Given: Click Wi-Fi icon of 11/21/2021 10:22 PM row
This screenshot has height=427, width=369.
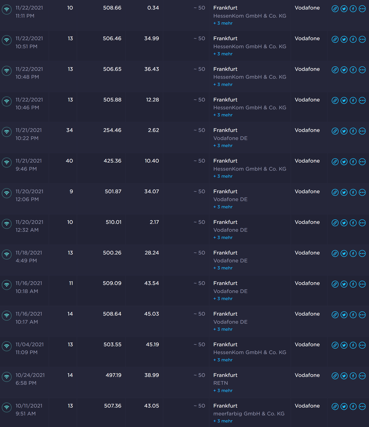Looking at the screenshot, I should (7, 132).
